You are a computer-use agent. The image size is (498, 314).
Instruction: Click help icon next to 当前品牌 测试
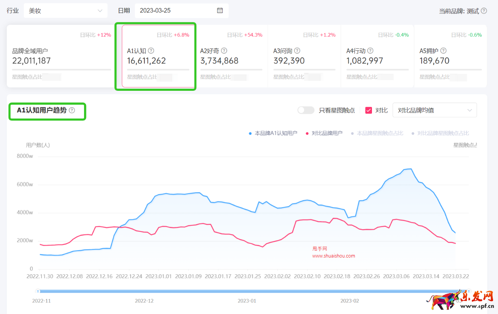pos(484,11)
